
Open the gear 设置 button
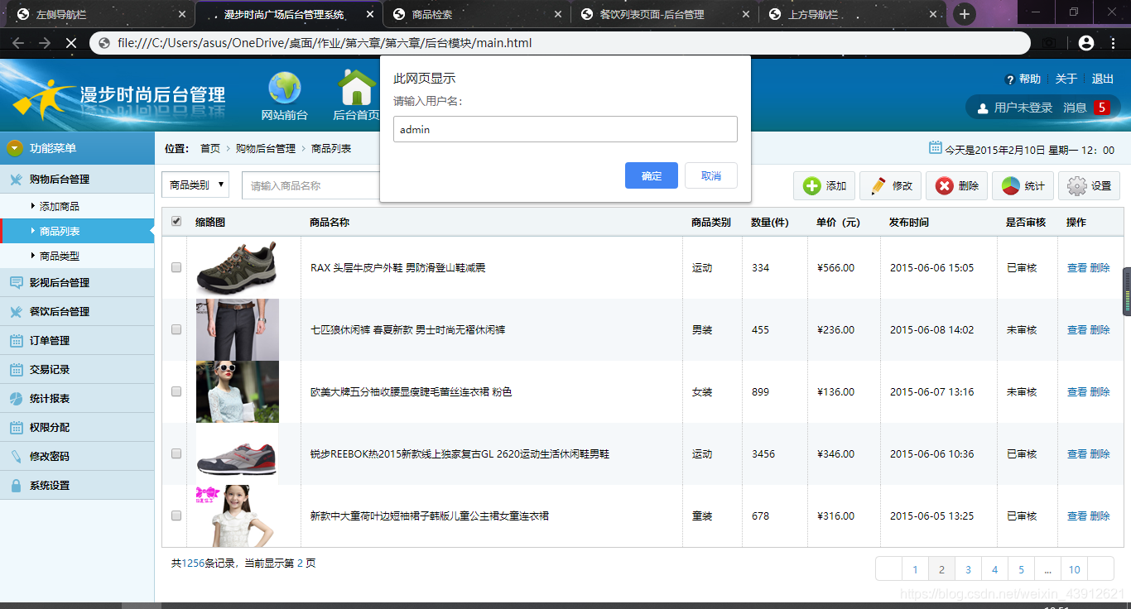point(1090,186)
